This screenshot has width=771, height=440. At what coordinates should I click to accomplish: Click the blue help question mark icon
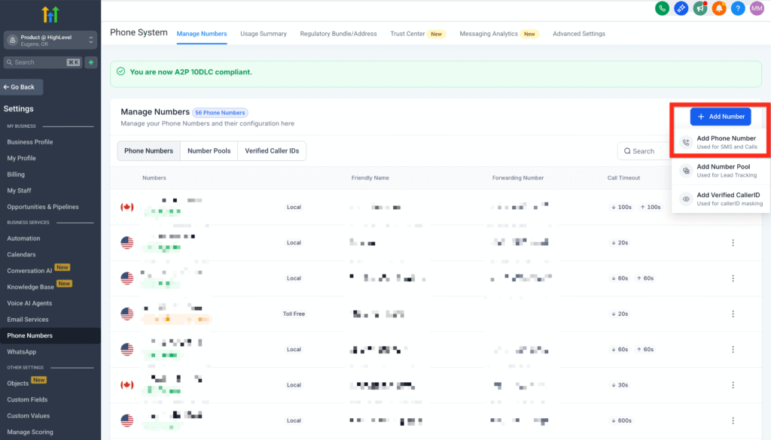coord(738,8)
